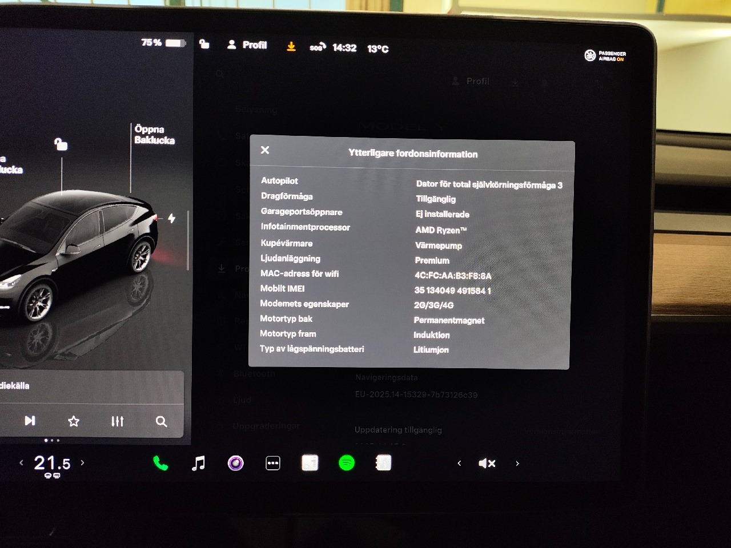Toggle favorite star in media player

[74, 421]
